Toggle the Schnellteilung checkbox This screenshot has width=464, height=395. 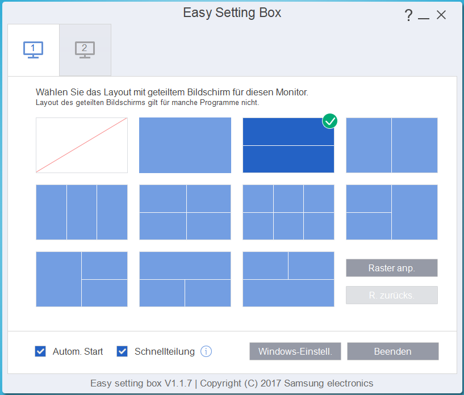tap(122, 351)
